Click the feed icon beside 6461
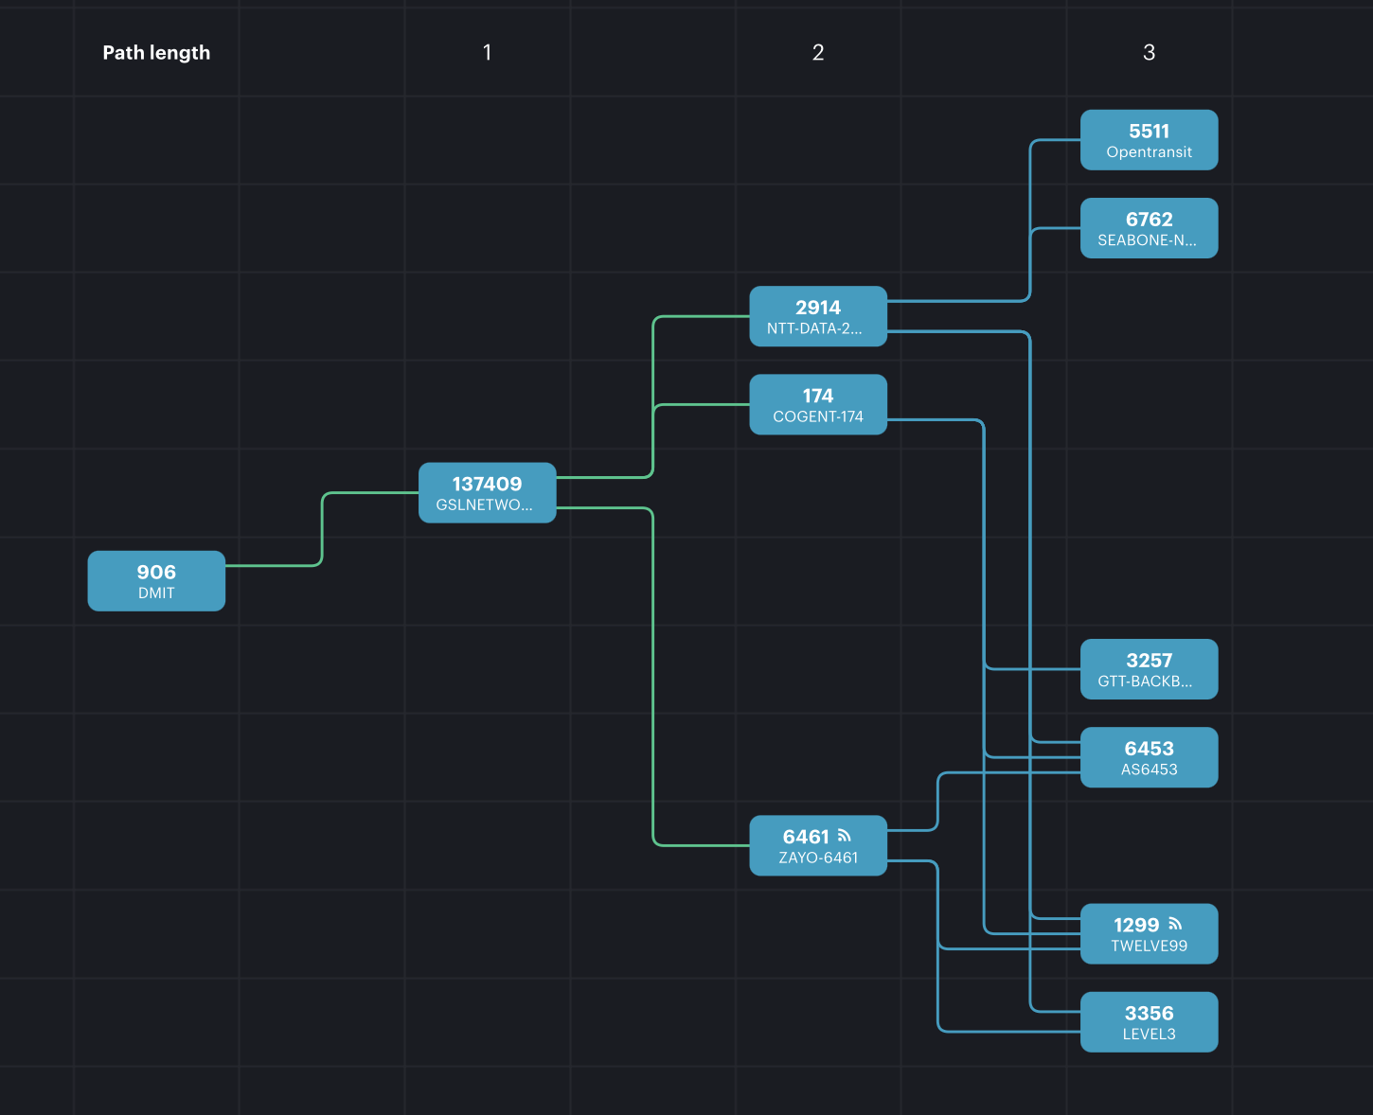Viewport: 1373px width, 1115px height. 845,836
